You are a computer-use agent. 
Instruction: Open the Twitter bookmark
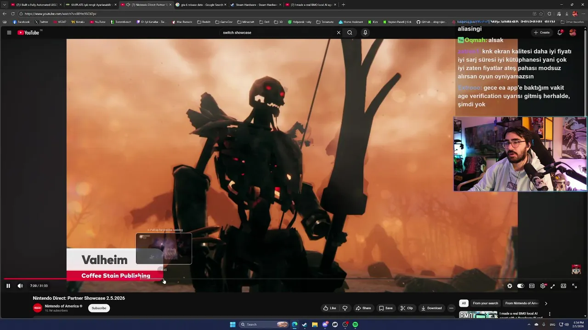pyautogui.click(x=41, y=22)
